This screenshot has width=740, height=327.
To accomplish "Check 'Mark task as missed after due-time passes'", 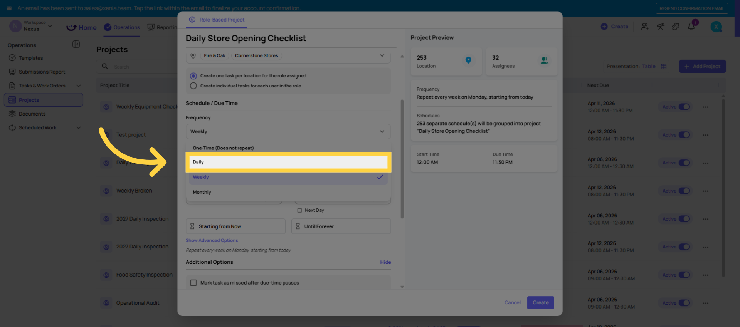I will tap(193, 283).
